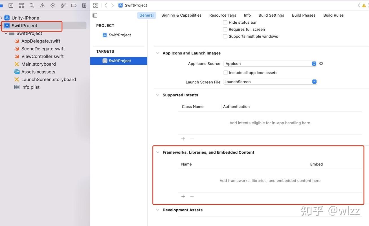The image size is (369, 226).
Task: Switch to the Signing & Capabilities tab
Action: click(x=181, y=15)
